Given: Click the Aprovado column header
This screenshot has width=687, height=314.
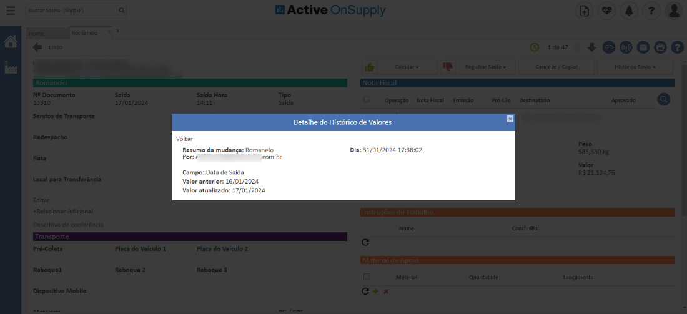Looking at the screenshot, I should point(623,101).
